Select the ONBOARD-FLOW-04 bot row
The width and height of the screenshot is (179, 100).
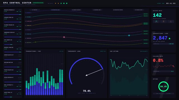13,35
